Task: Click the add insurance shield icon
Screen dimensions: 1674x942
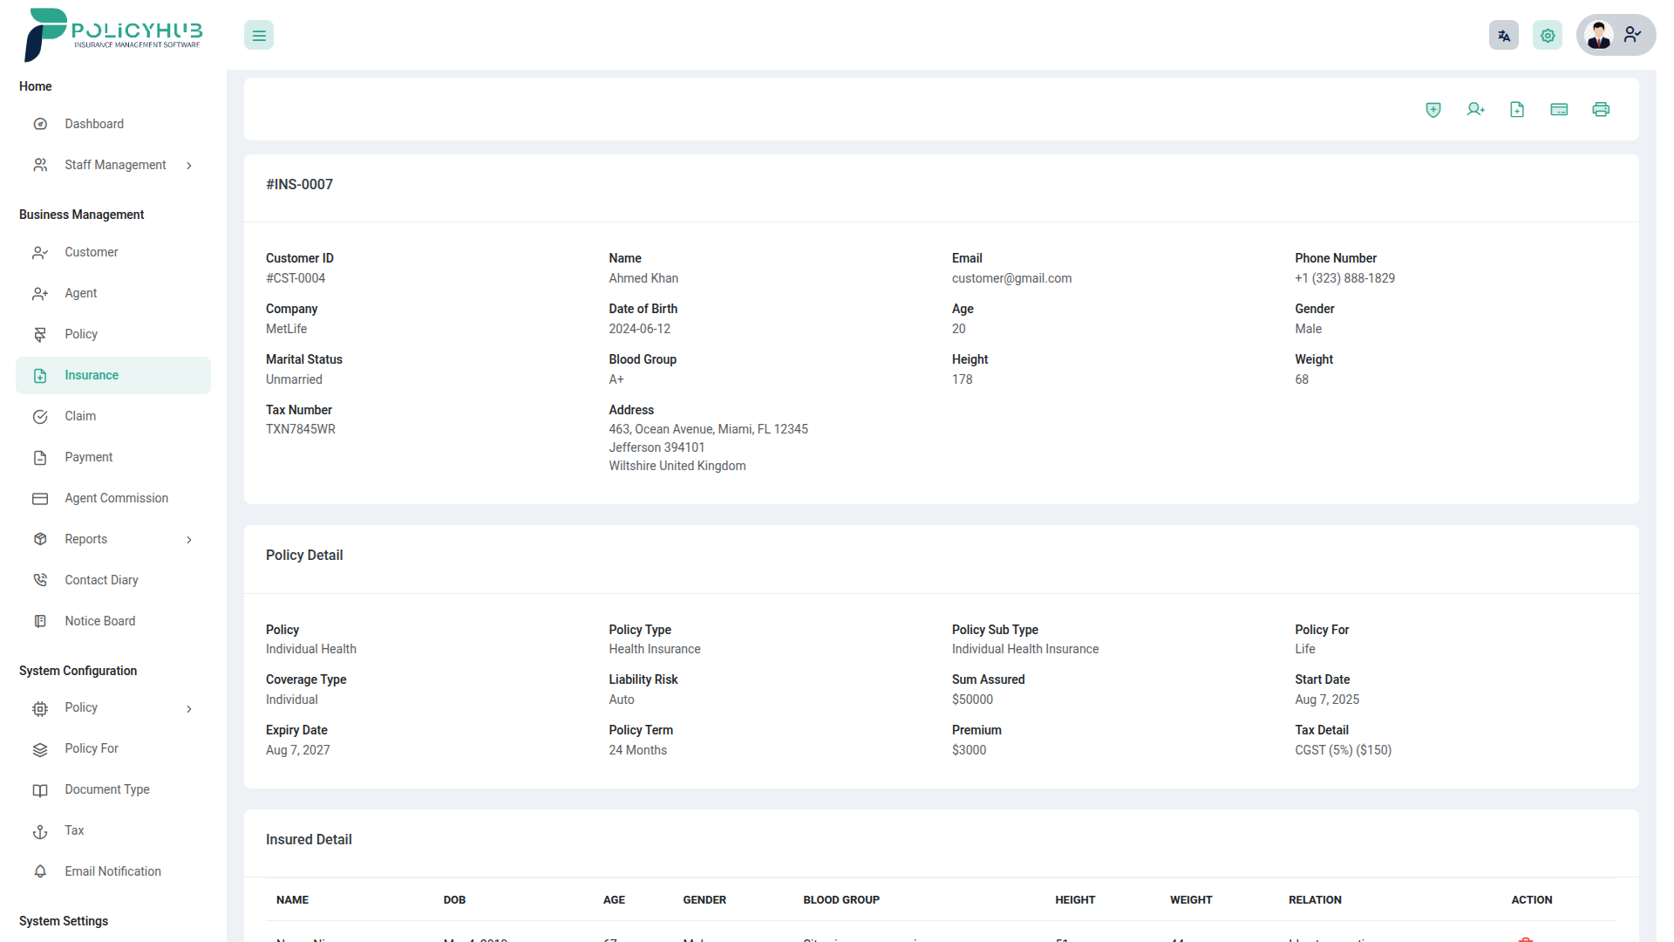Action: coord(1432,109)
